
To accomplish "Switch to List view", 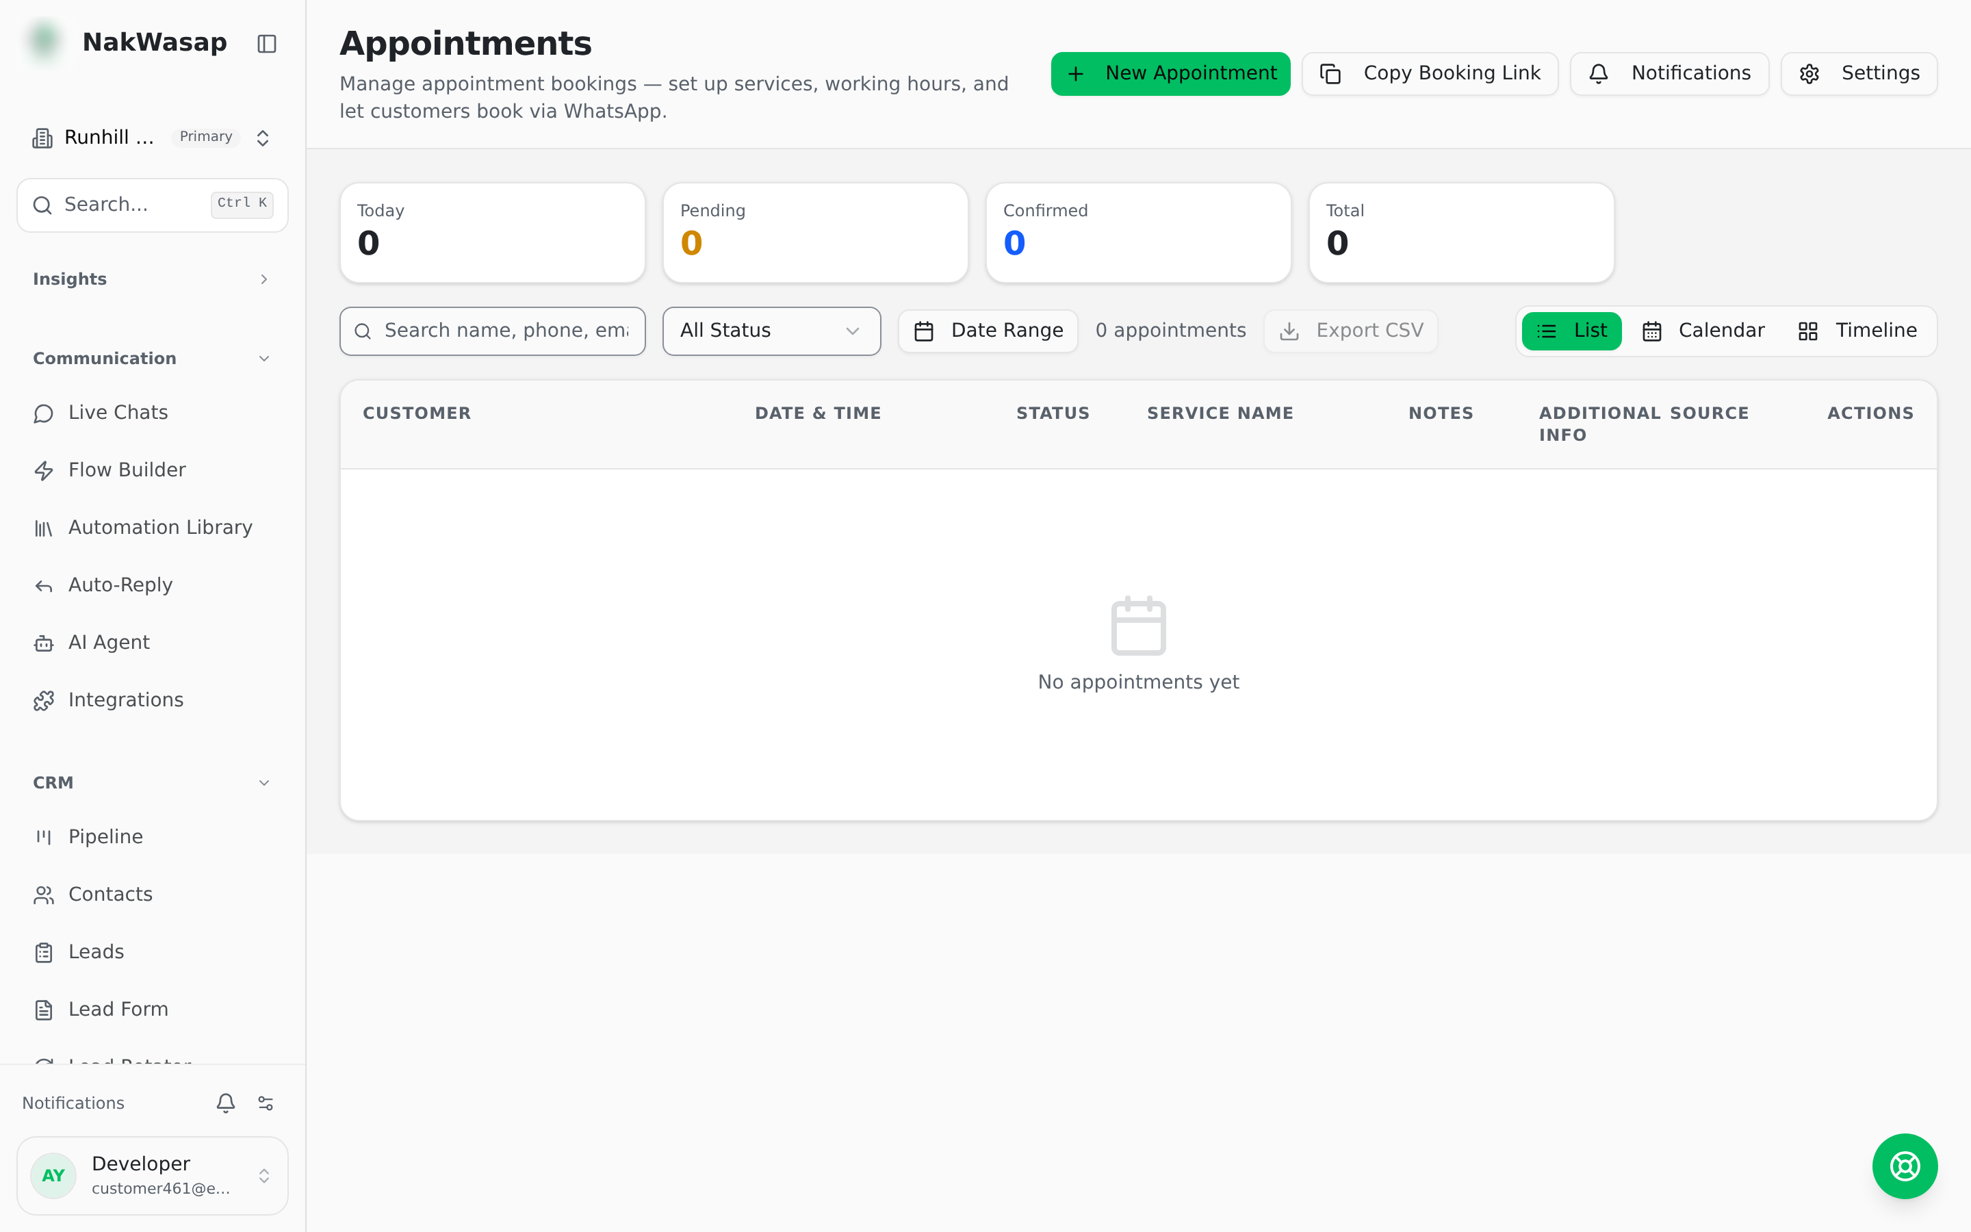I will 1571,331.
